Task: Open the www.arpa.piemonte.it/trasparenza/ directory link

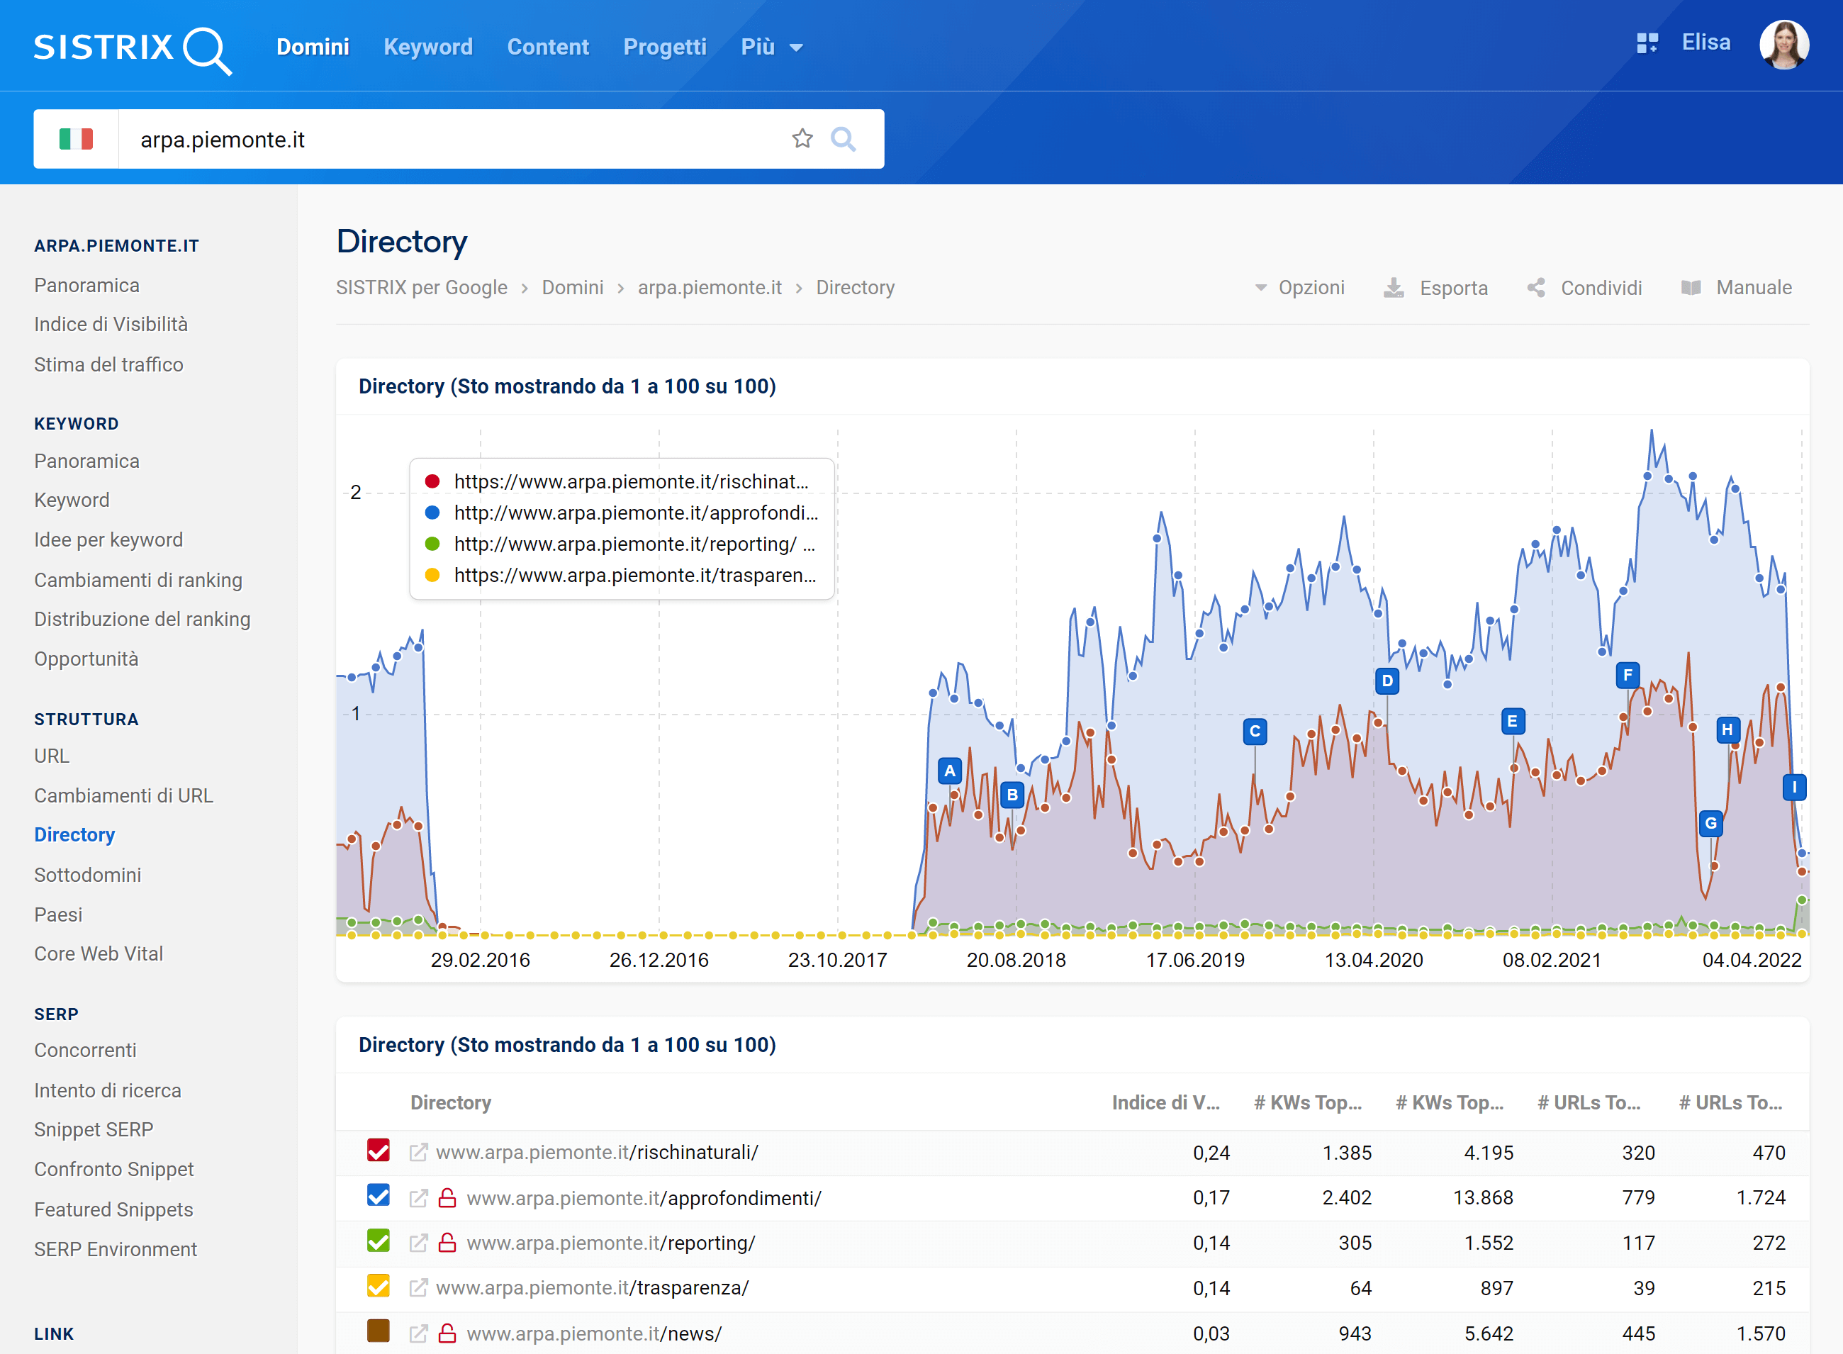Action: point(592,1287)
